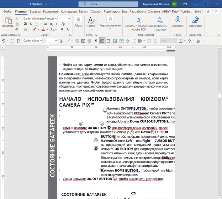
Task: Decrease font size with A-down icon
Action: click(68, 29)
